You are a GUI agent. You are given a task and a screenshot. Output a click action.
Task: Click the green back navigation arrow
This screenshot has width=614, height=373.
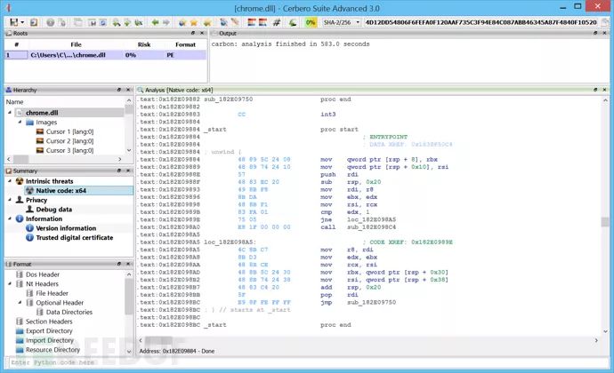point(157,21)
